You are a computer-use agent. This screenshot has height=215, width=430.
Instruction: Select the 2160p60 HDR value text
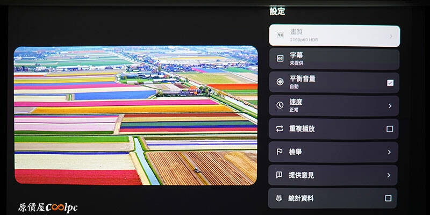click(x=304, y=40)
